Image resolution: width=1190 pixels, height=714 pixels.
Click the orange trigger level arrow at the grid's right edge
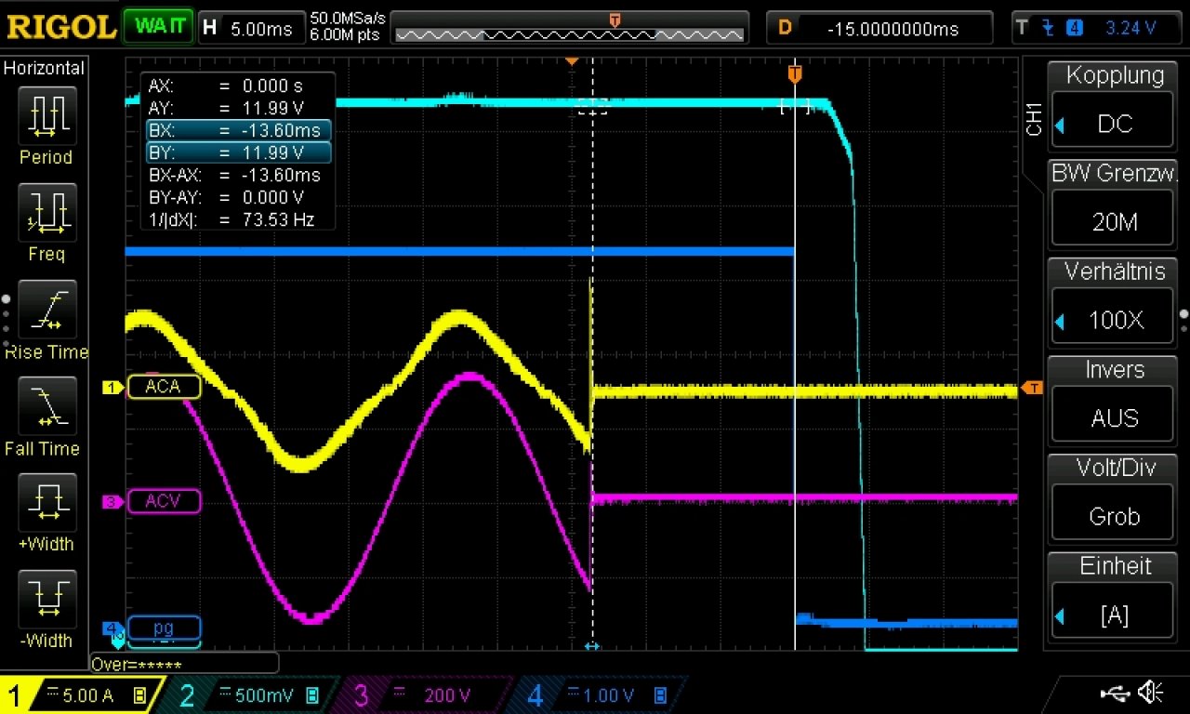pyautogui.click(x=1031, y=387)
